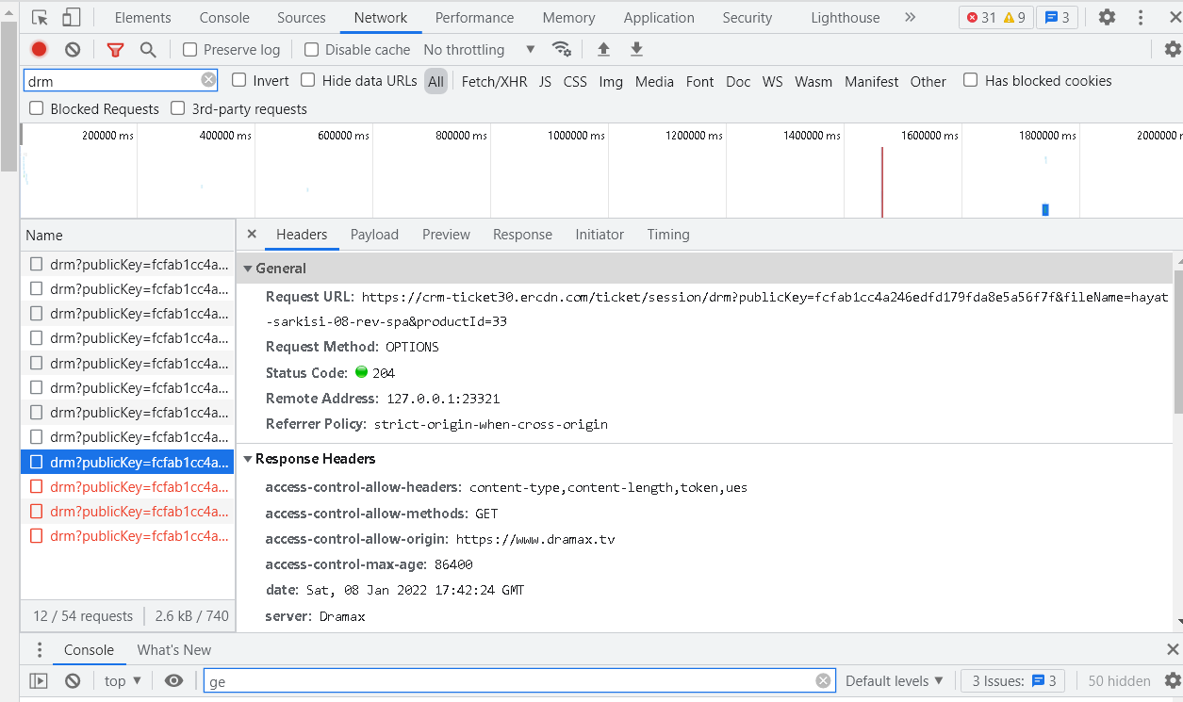Open the inspect element picker

pyautogui.click(x=40, y=17)
